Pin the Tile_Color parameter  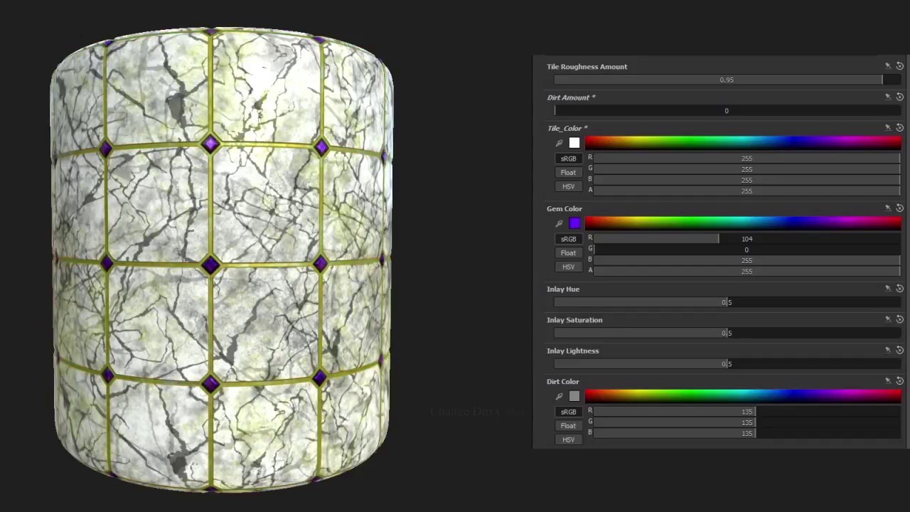[x=887, y=128]
